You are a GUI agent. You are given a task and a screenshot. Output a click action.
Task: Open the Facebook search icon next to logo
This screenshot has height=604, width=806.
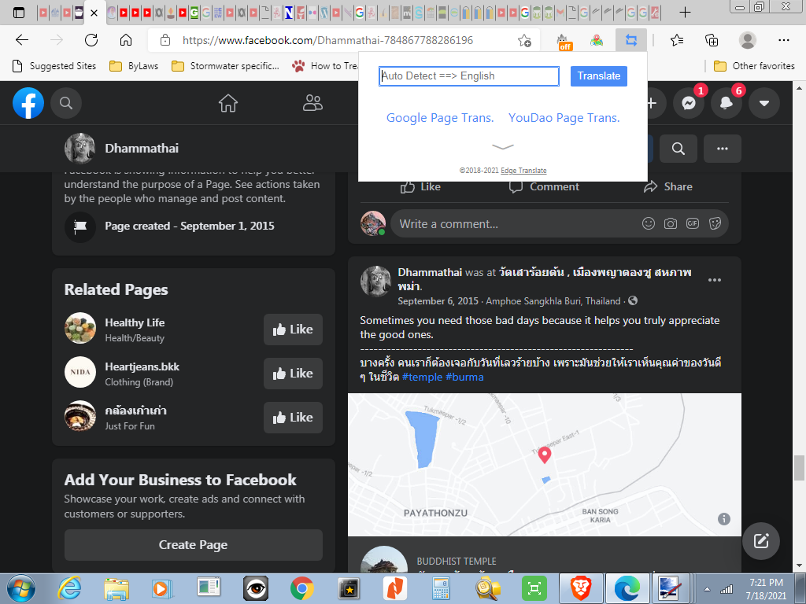pos(66,103)
